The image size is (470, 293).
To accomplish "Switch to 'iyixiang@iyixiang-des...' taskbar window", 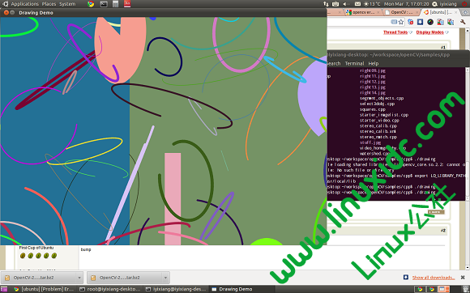I will 176,289.
